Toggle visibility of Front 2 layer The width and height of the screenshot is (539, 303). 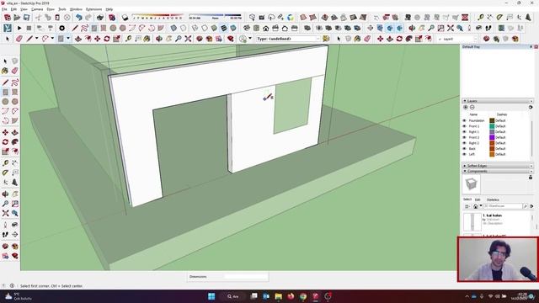pyautogui.click(x=464, y=137)
